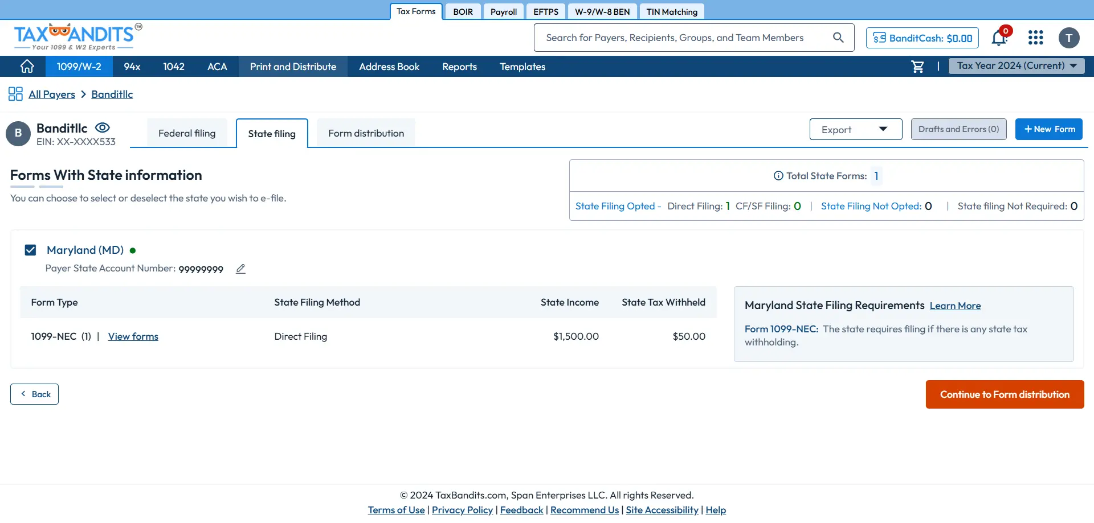Open the ACA menu

coord(217,67)
